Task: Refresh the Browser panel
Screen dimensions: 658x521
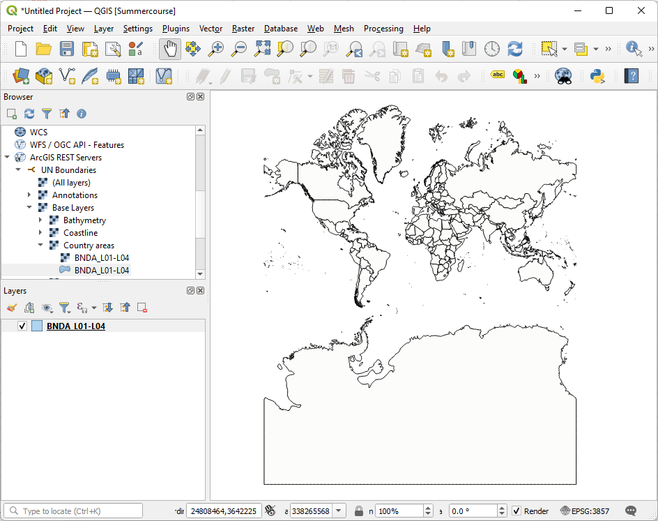Action: [29, 114]
